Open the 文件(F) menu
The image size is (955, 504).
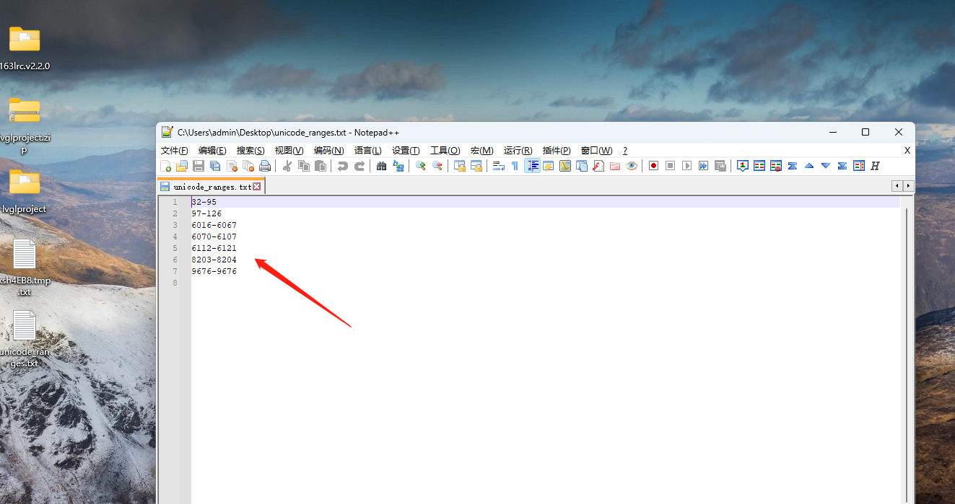tap(175, 150)
